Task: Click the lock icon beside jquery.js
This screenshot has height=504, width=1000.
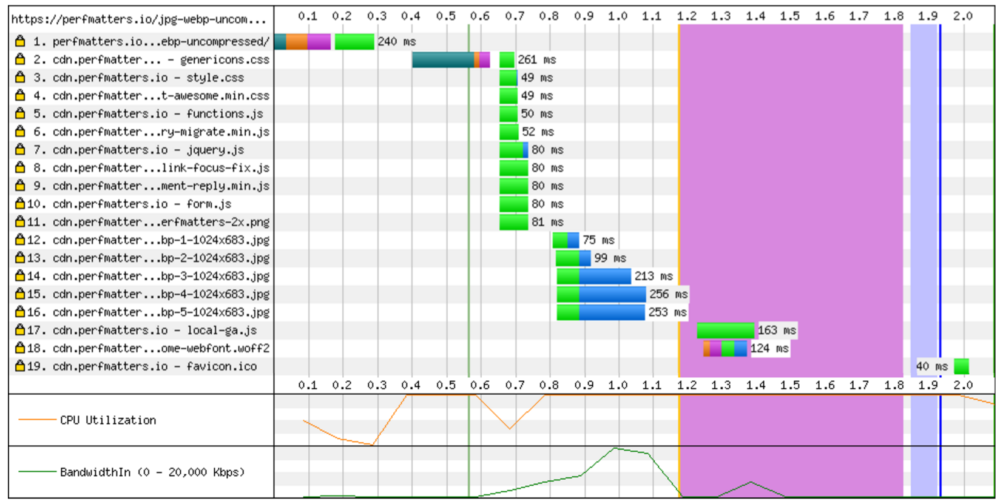Action: [x=20, y=150]
